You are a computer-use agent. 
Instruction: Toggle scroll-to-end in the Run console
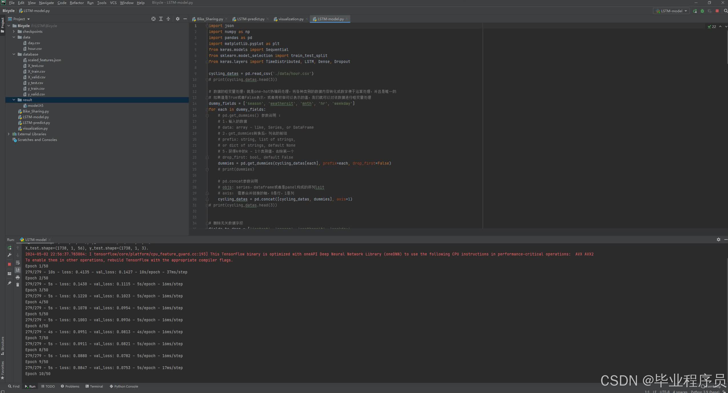point(18,270)
